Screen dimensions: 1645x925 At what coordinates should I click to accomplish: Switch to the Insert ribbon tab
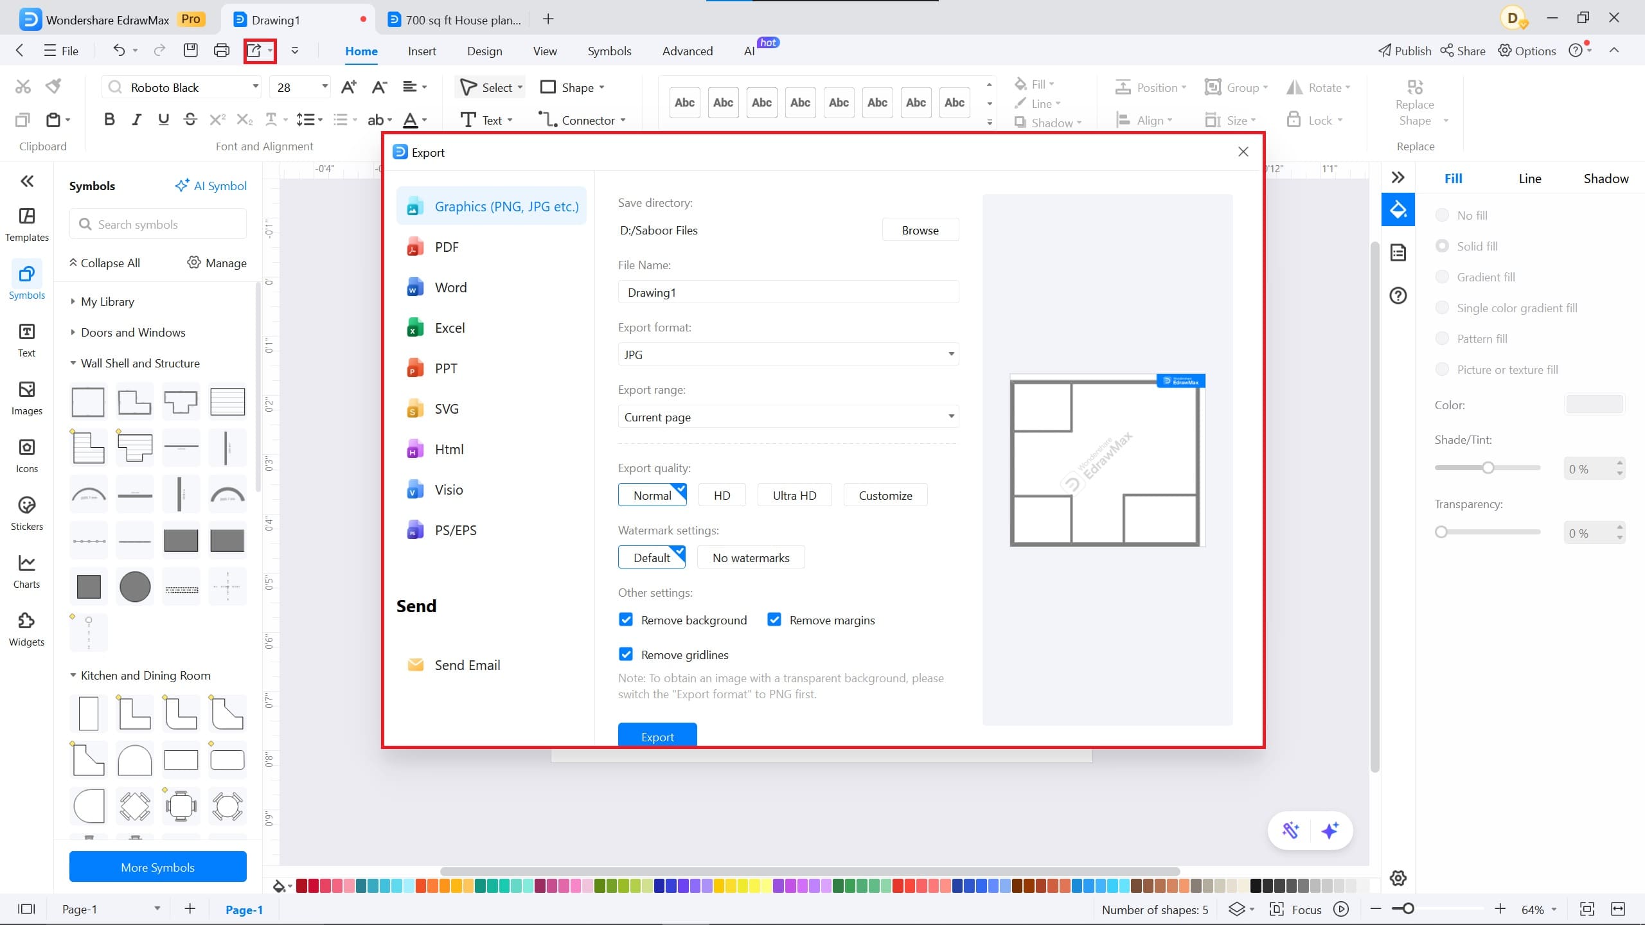[x=422, y=51]
